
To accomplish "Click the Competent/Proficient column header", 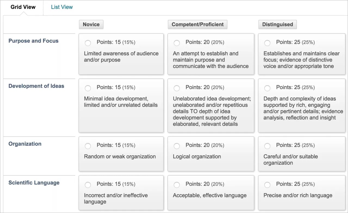I will pyautogui.click(x=197, y=24).
